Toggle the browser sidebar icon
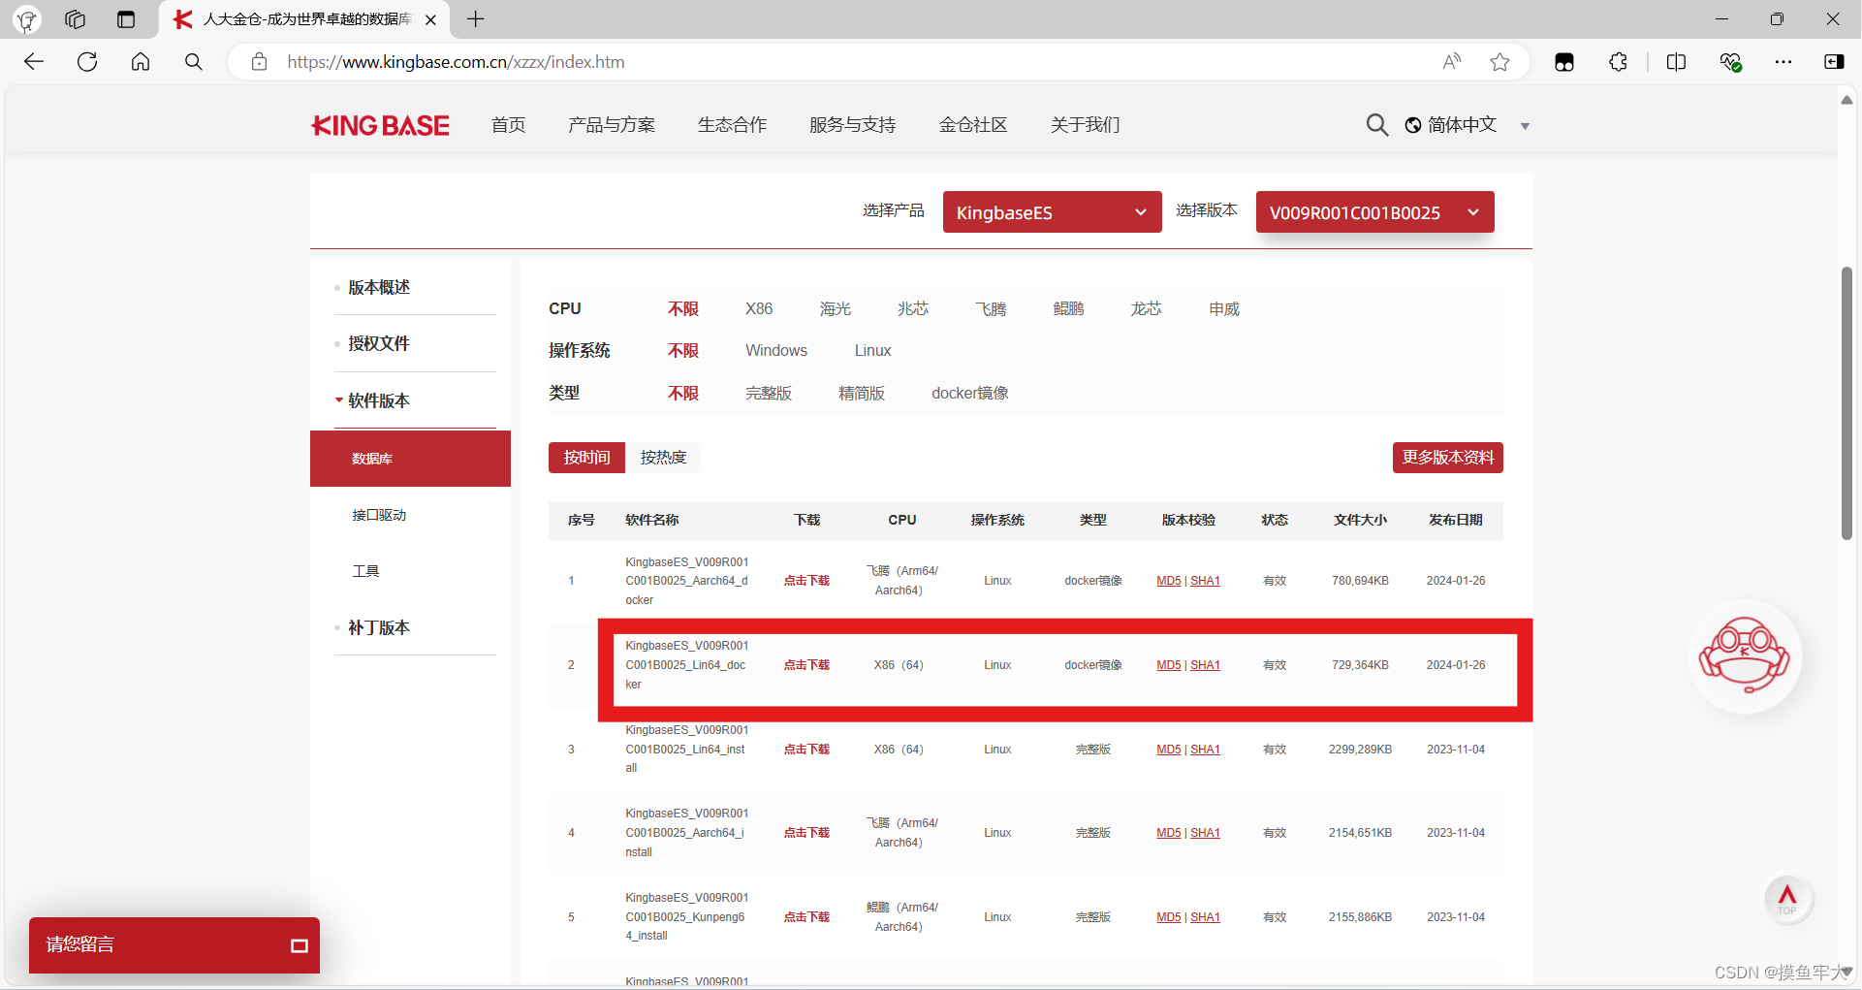 click(x=1834, y=62)
